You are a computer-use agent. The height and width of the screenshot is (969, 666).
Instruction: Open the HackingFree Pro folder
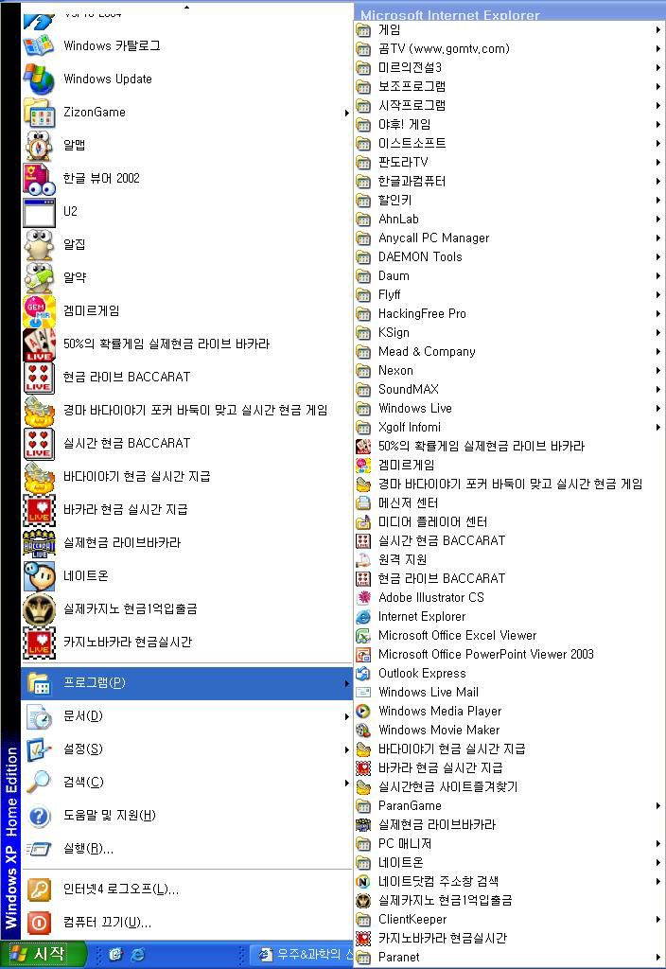pyautogui.click(x=509, y=314)
